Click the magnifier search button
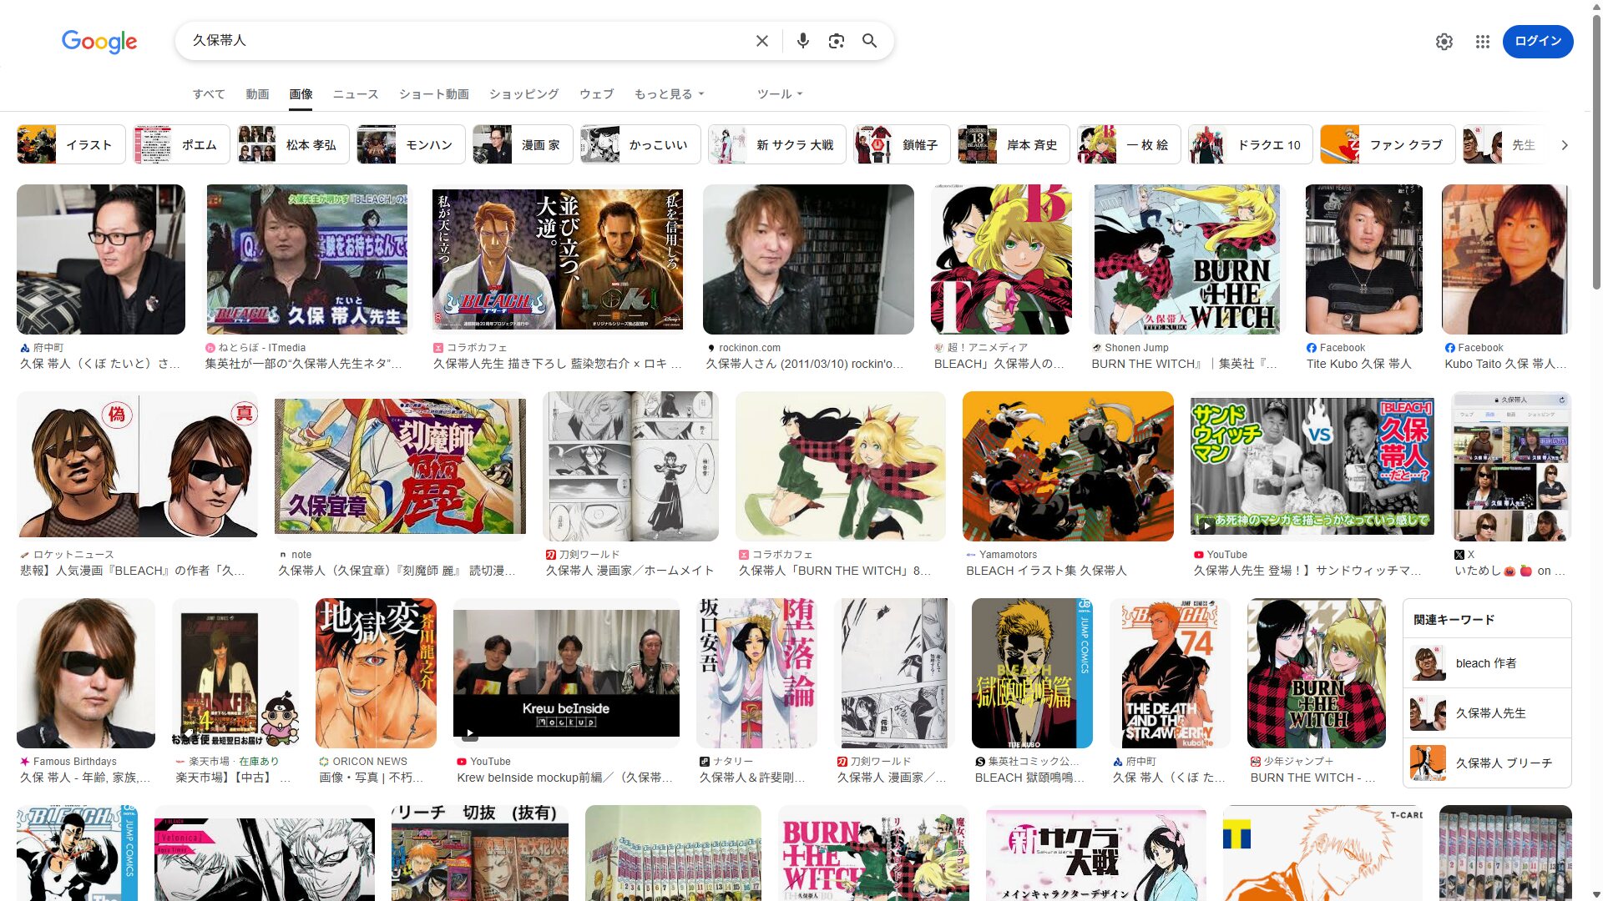The height and width of the screenshot is (901, 1603). click(869, 41)
